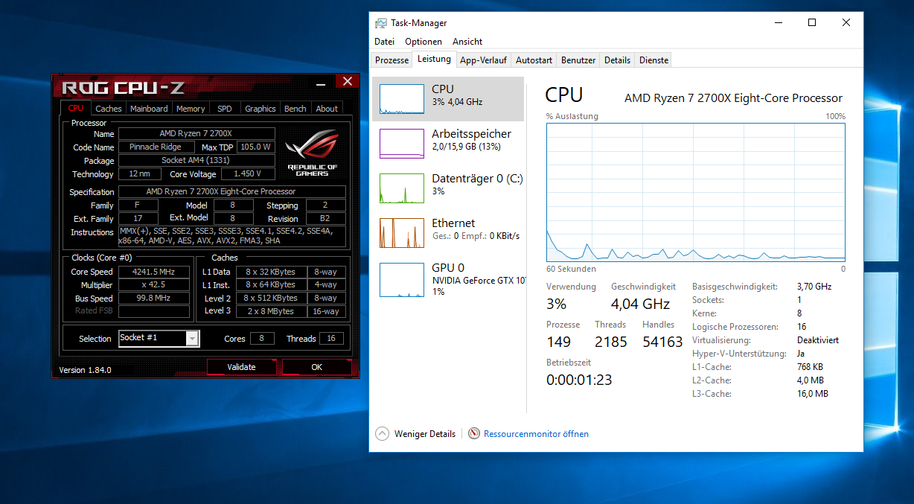Select the GPU 0 mini graph

pyautogui.click(x=402, y=280)
